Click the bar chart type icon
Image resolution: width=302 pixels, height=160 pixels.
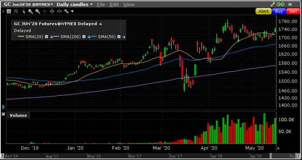[16, 11]
